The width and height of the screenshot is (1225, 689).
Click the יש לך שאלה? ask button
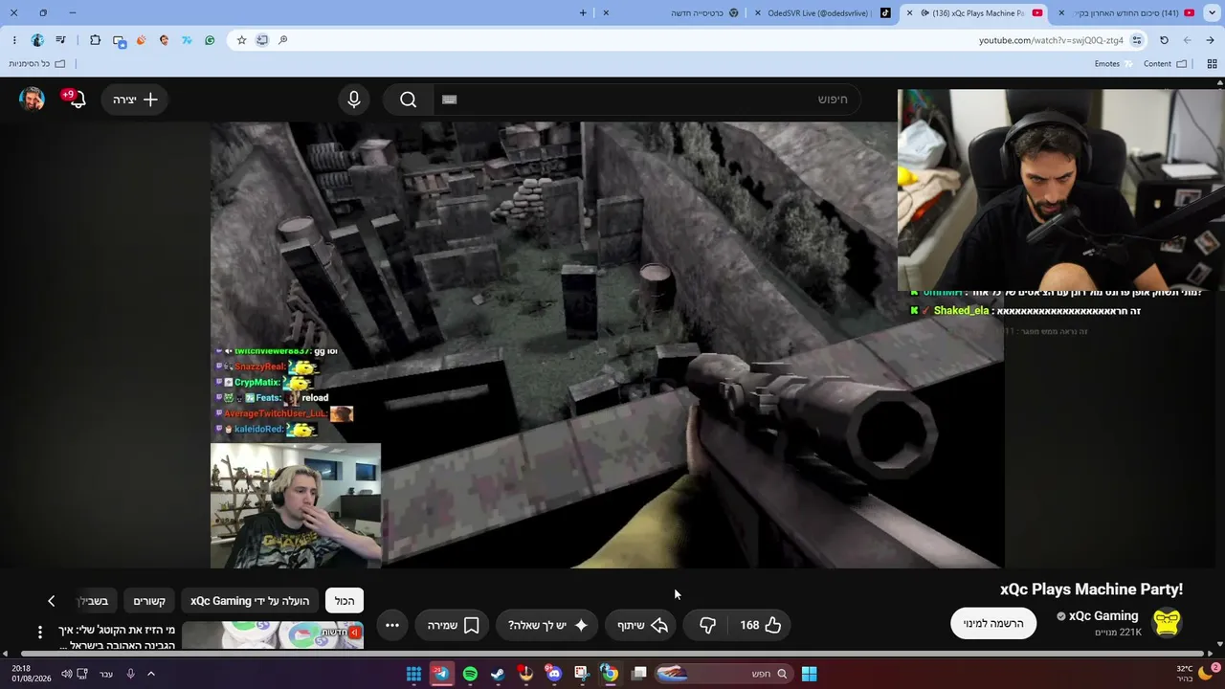547,625
